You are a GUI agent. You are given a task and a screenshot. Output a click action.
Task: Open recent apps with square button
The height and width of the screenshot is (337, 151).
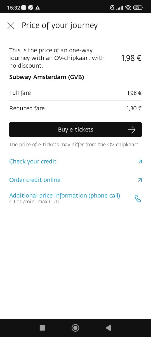43,328
